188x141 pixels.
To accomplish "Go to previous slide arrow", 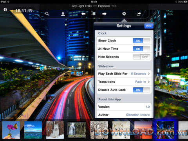I will click(x=83, y=14).
